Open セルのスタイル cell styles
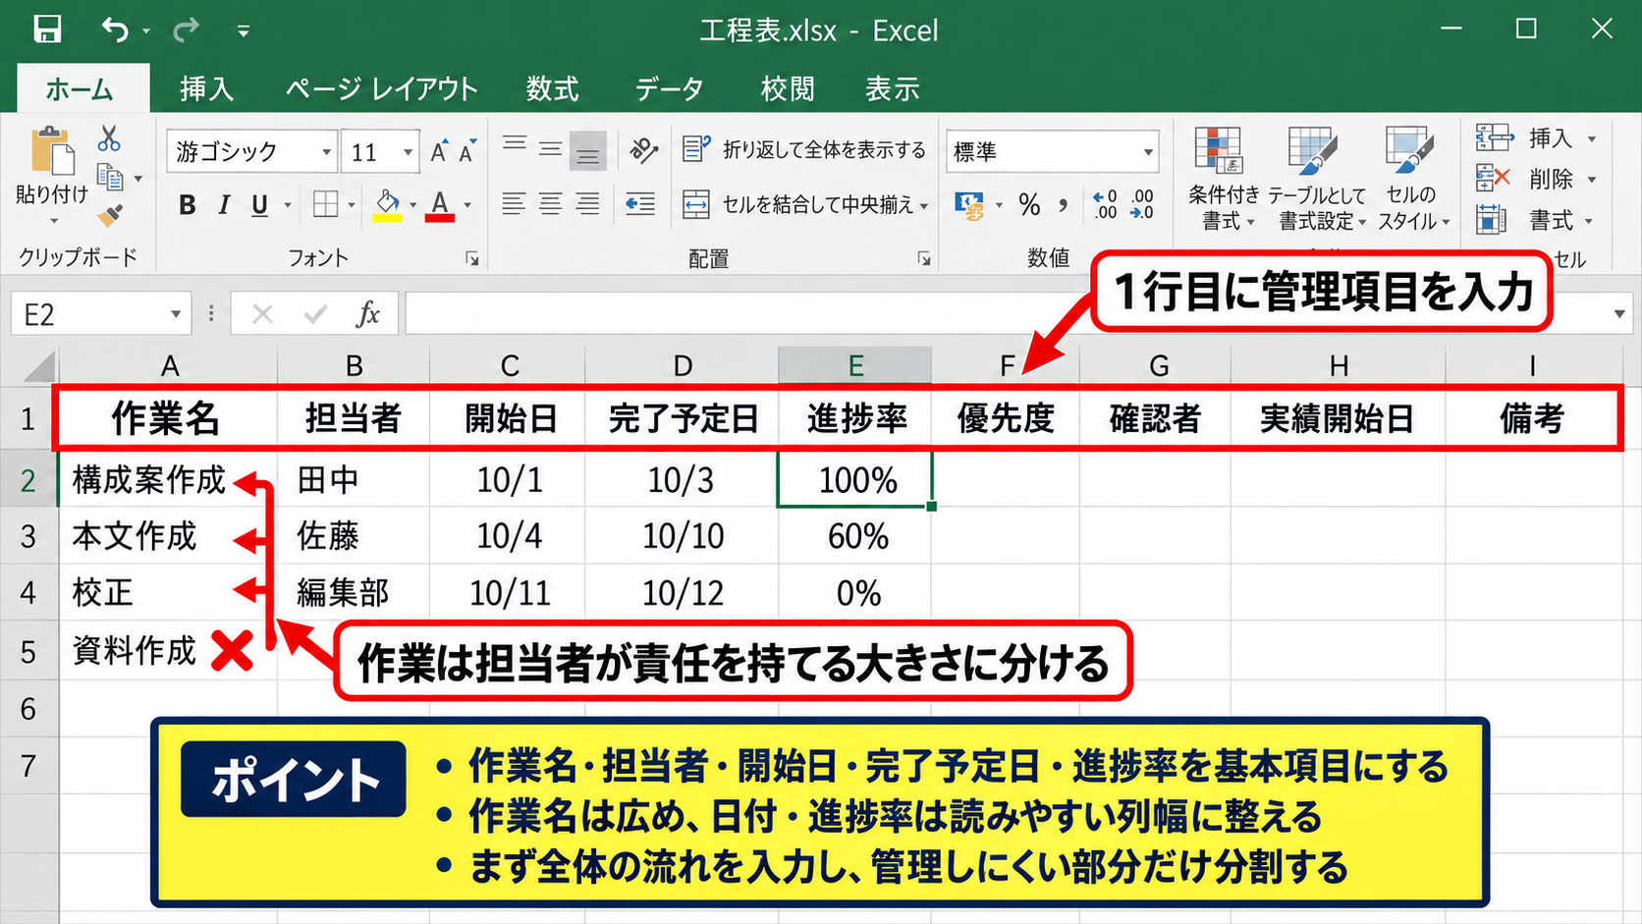 tap(1411, 180)
